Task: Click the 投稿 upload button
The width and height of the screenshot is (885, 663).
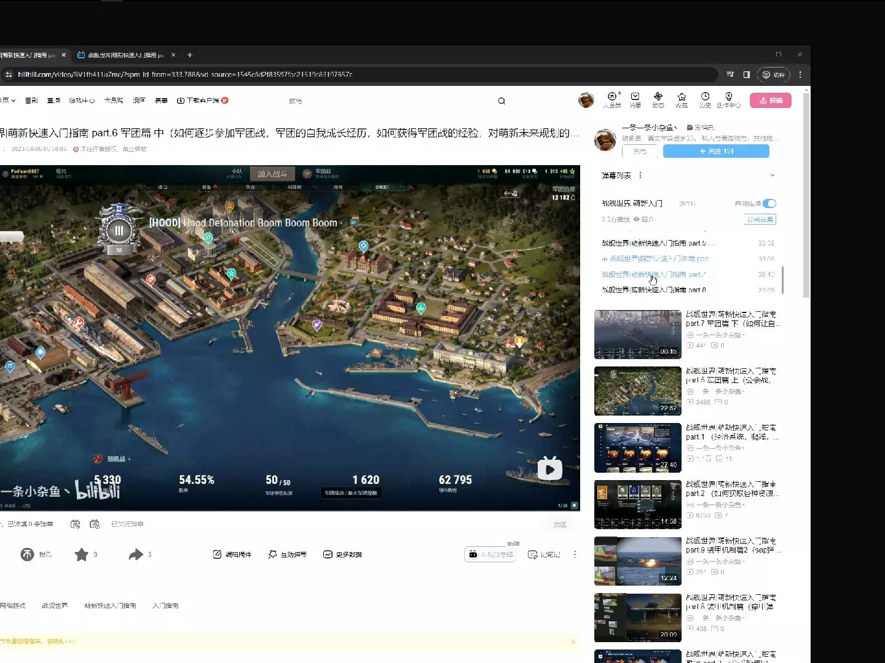Action: pyautogui.click(x=771, y=100)
